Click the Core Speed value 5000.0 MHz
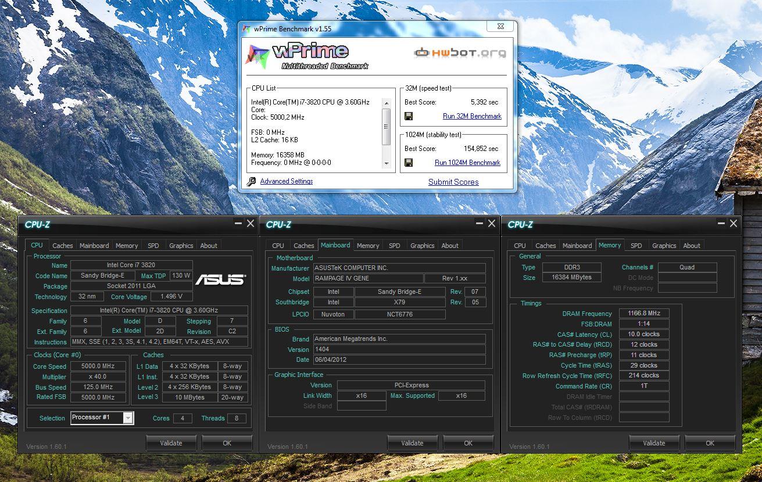762x482 pixels. (98, 366)
